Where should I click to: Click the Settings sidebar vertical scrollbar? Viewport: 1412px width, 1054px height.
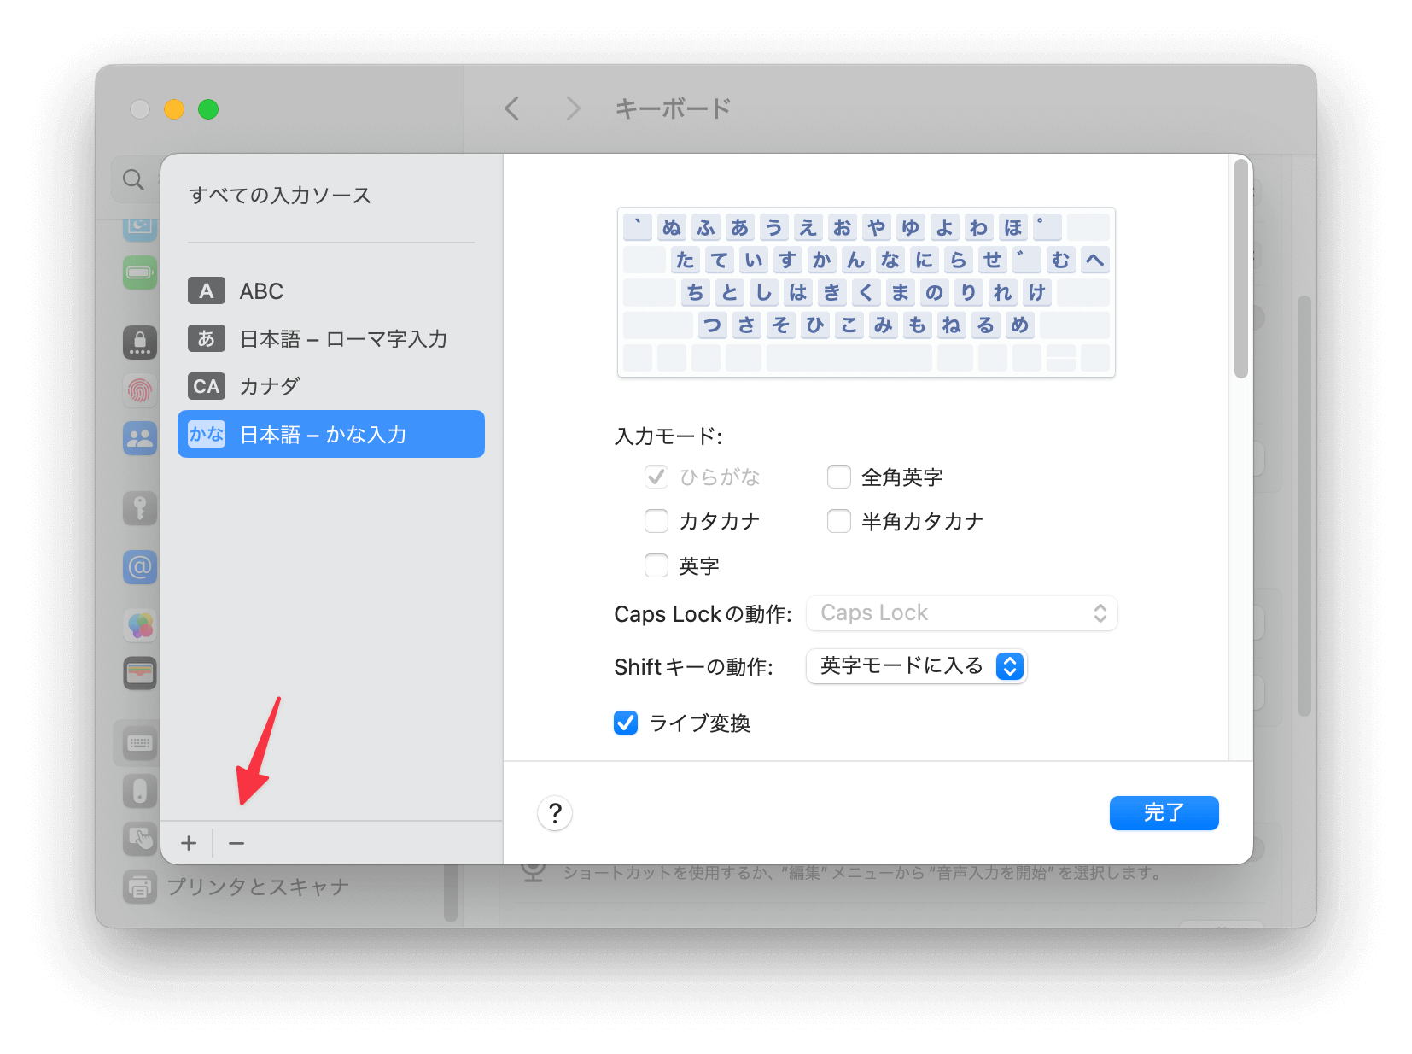(451, 892)
